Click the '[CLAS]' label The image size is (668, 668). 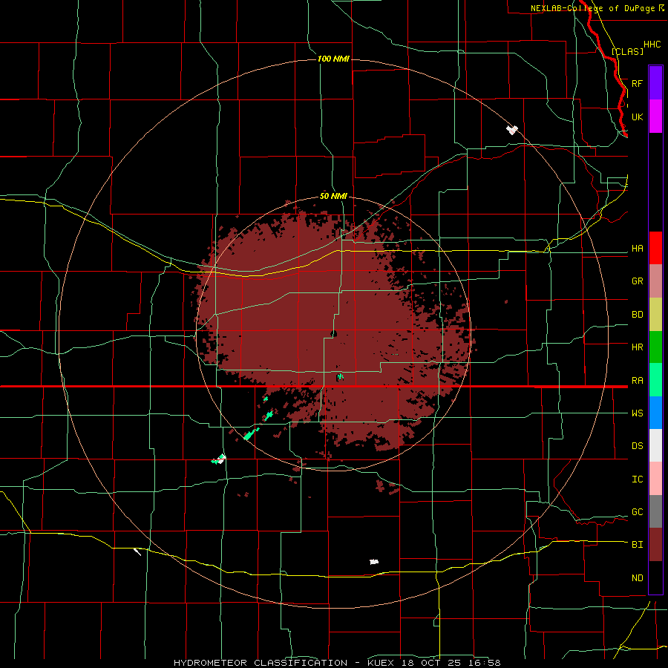(x=627, y=51)
